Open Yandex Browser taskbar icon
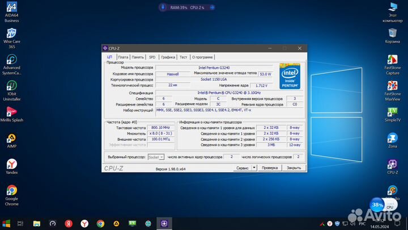This screenshot has width=408, height=230. [84, 224]
